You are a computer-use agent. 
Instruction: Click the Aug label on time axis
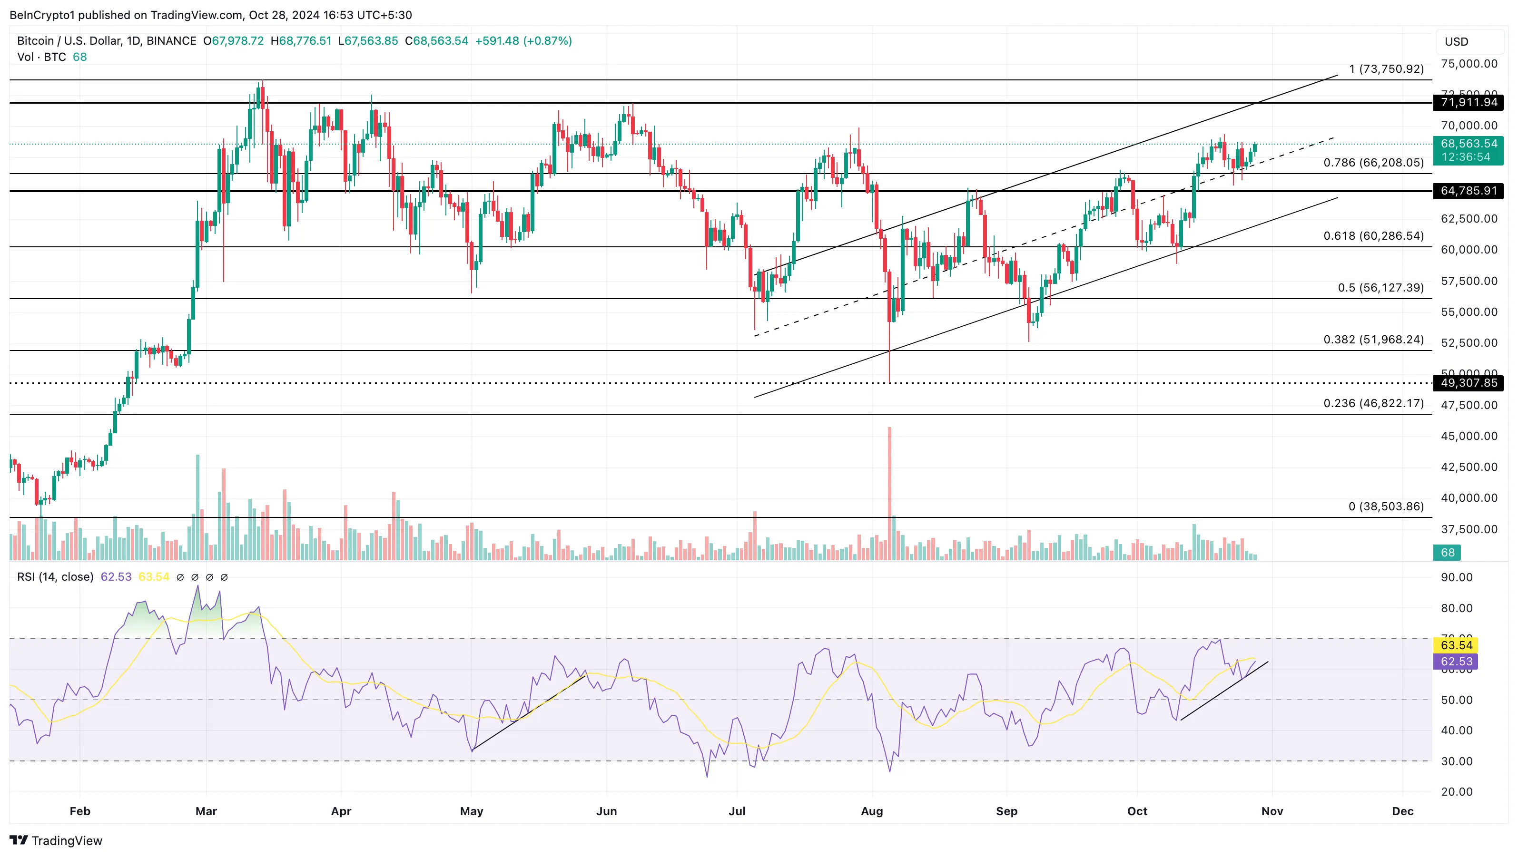point(872,811)
